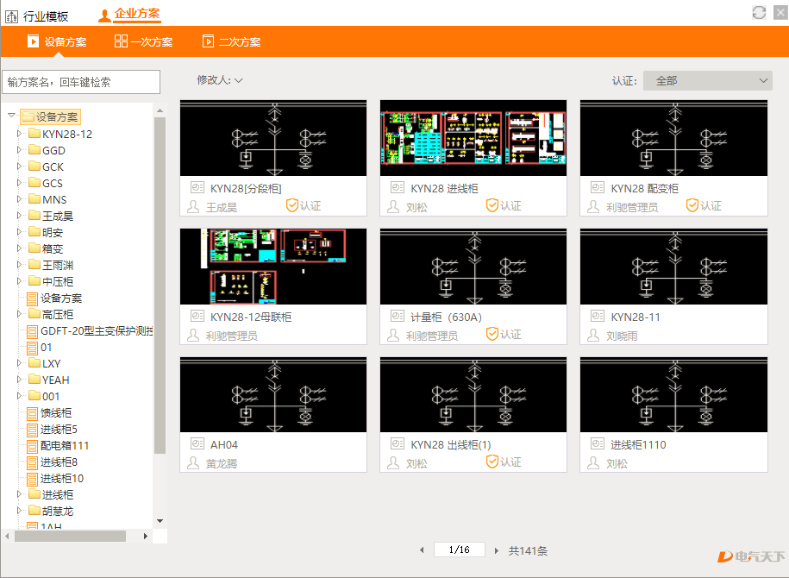Click the tree horizontal scrollbar thumb

[x=70, y=537]
